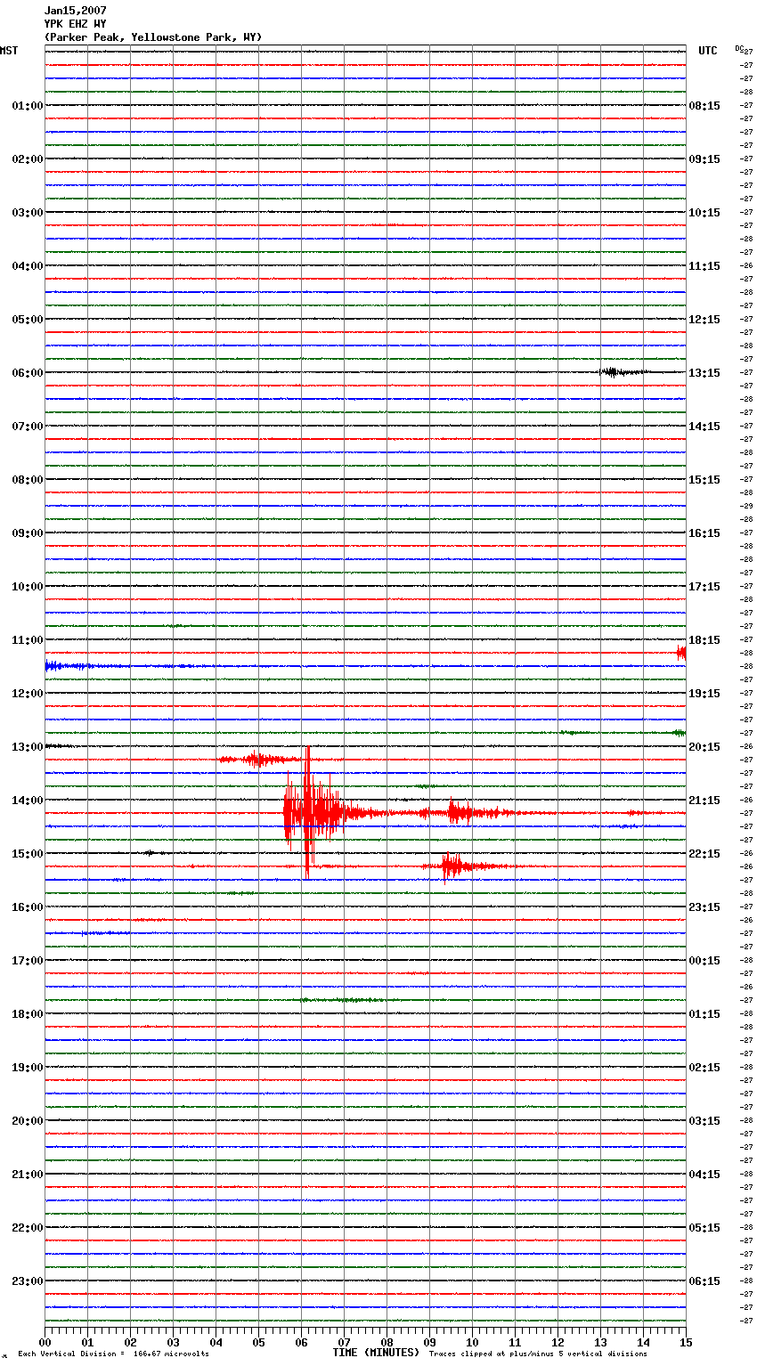757x1366 pixels.
Task: Click the 22:15 UTC time label
Action: click(704, 854)
